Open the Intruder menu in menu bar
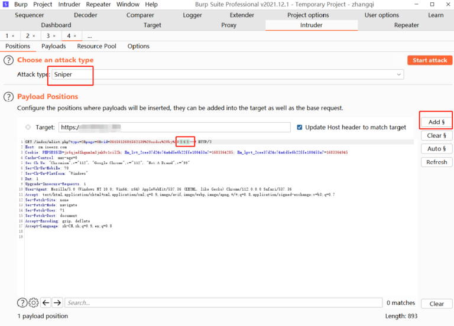 (70, 4)
